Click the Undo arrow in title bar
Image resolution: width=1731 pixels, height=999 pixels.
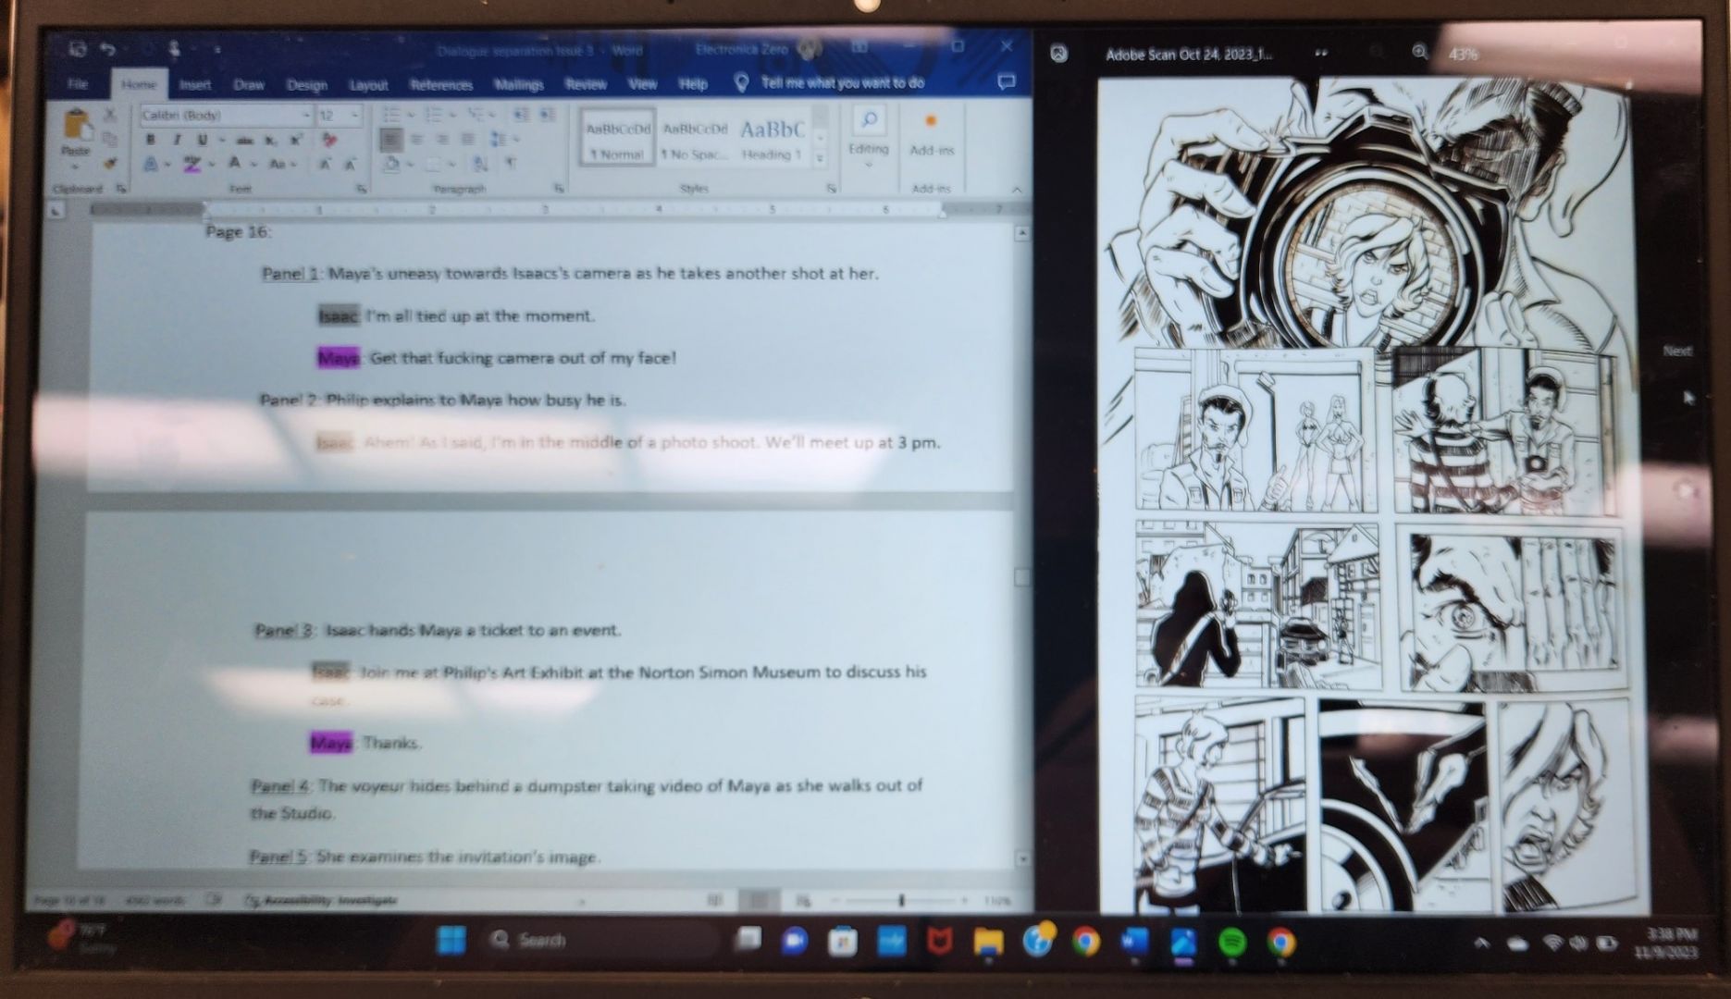click(x=108, y=49)
